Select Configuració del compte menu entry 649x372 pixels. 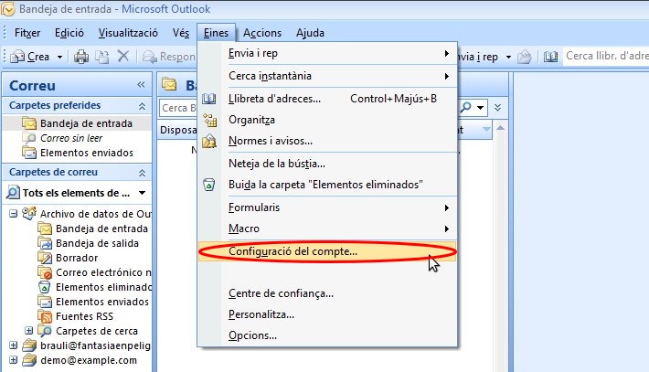click(x=328, y=251)
